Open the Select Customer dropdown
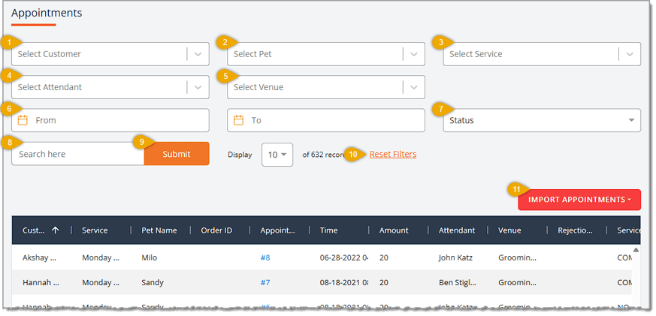Screen dimensions: 656x316 110,54
